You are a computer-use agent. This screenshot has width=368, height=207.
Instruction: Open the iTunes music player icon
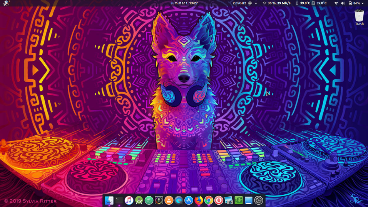coord(129,200)
